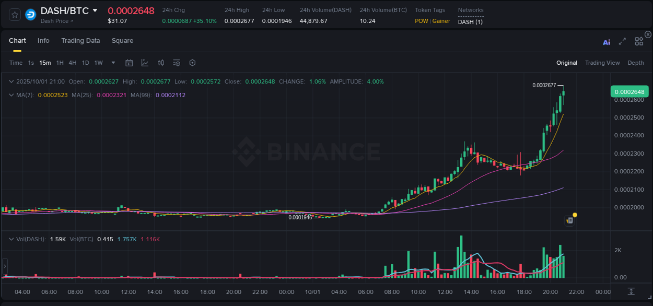Click the fullscreen expand arrows icon

click(622, 41)
